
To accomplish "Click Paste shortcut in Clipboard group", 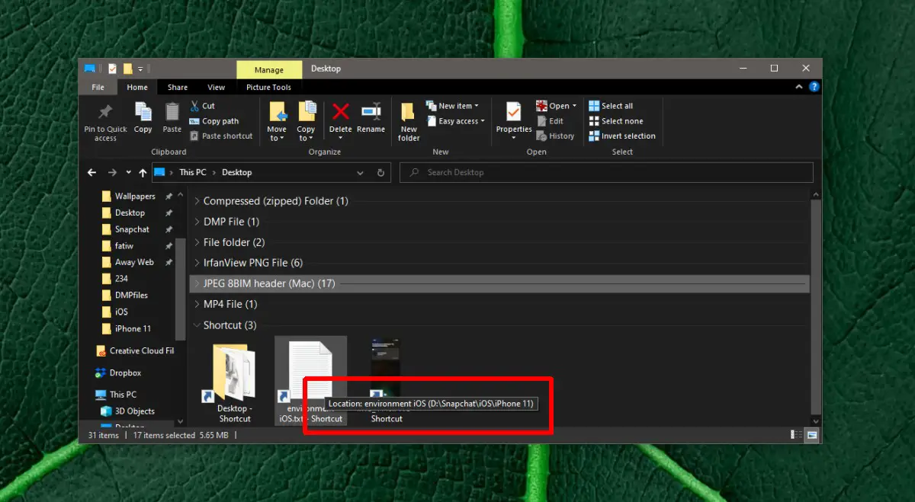I will point(221,136).
